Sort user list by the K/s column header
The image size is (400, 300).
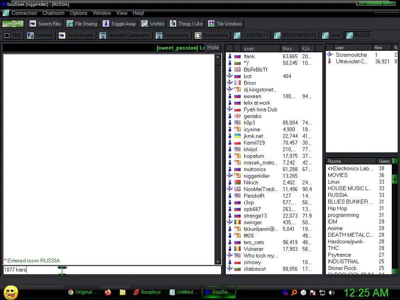tap(308, 48)
